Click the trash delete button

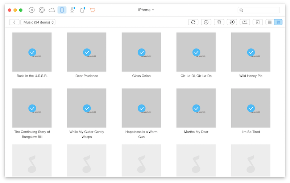coord(219,22)
